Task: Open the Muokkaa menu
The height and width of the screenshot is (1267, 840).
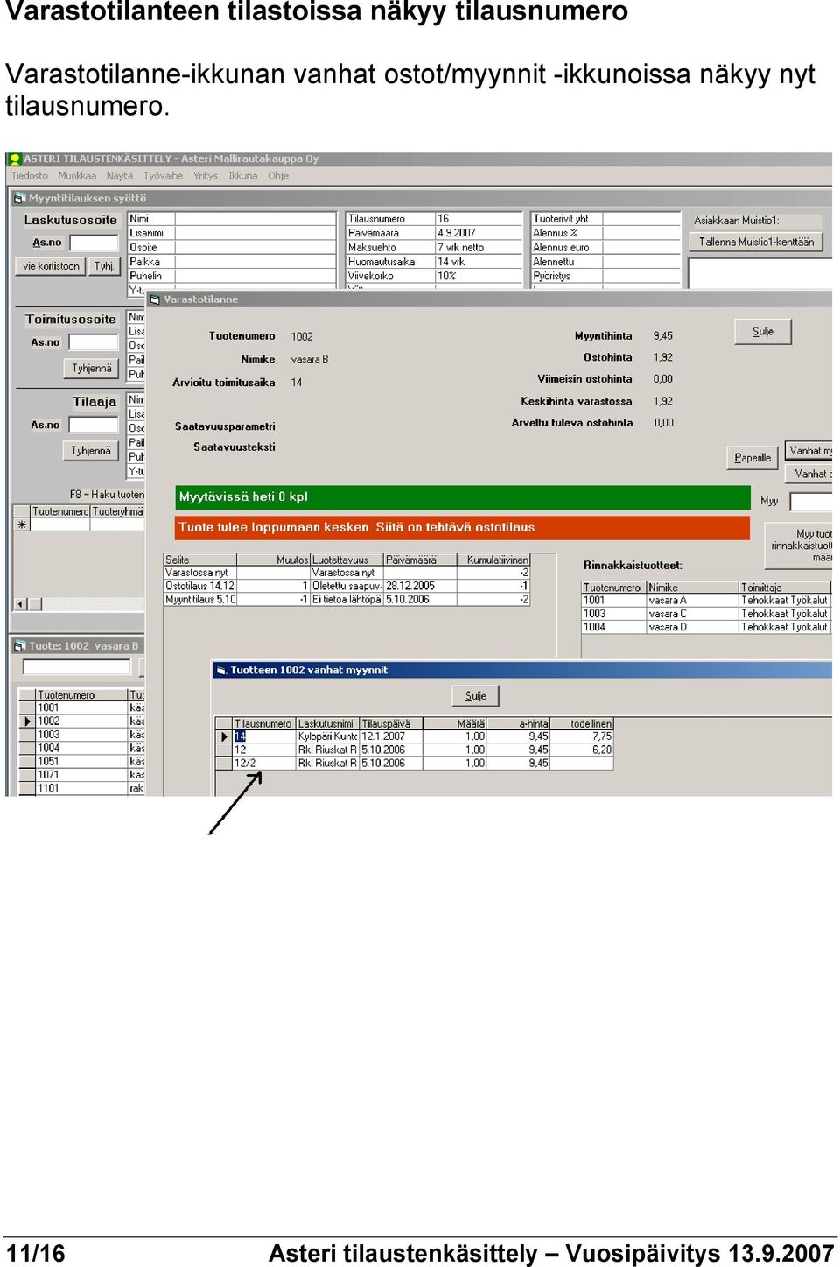Action: tap(77, 176)
